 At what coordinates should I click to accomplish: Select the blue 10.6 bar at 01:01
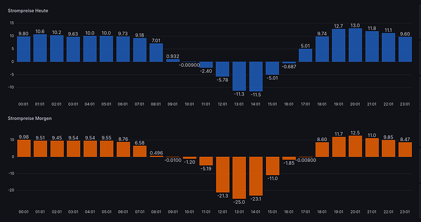pos(40,48)
